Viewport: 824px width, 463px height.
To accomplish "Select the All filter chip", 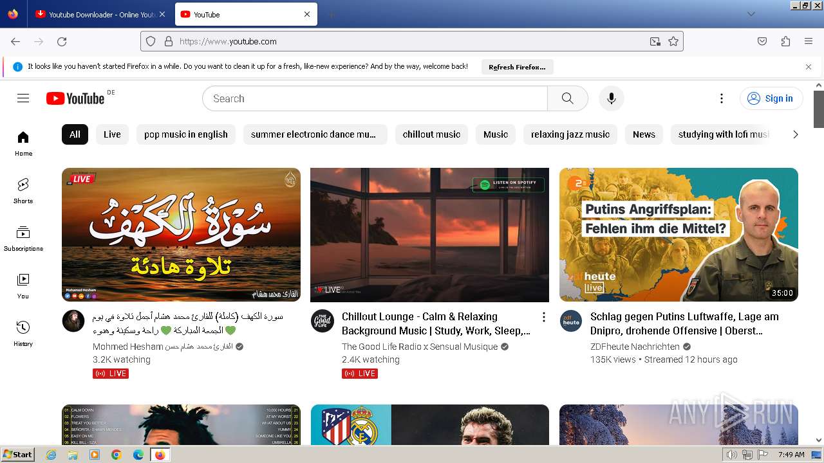I will pyautogui.click(x=75, y=134).
